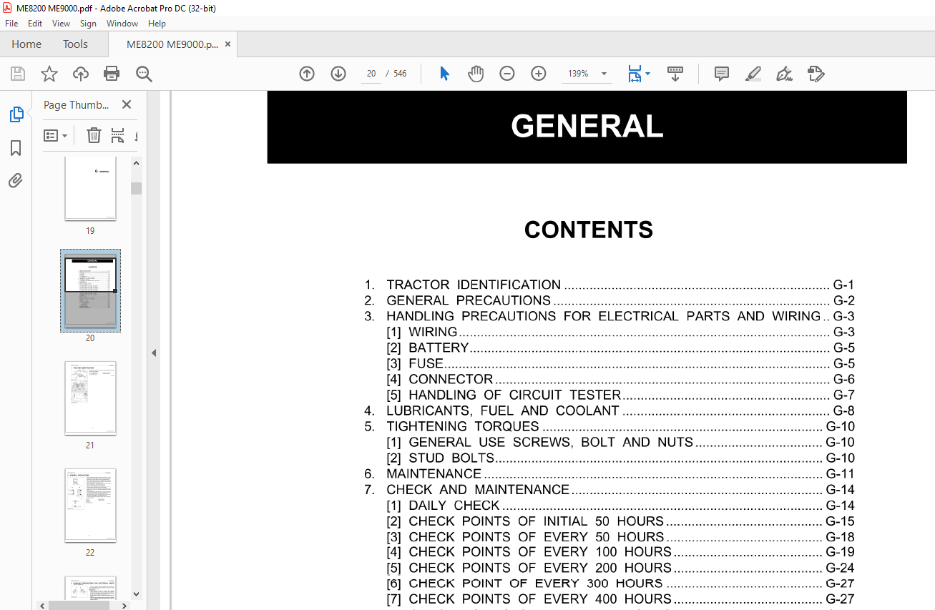Viewport: 935px width, 610px height.
Task: Click the rotate/insert pages icon in thumbnails panel
Action: tap(118, 135)
